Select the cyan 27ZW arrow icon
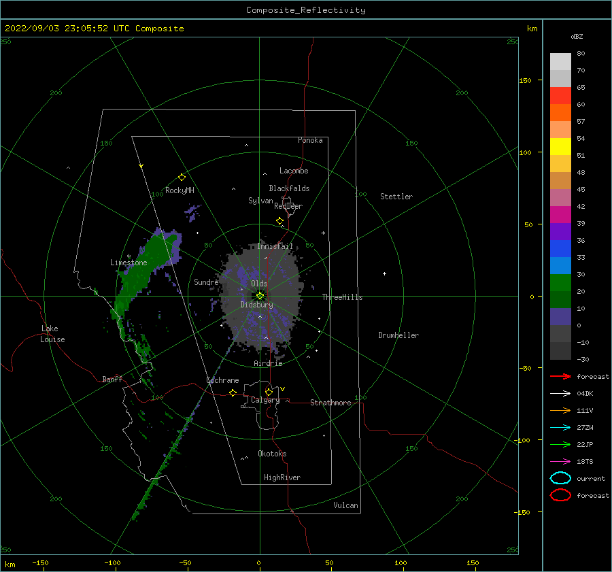The image size is (612, 572). (x=560, y=427)
